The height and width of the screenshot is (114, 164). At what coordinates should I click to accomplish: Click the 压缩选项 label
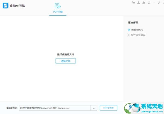[x=133, y=23]
